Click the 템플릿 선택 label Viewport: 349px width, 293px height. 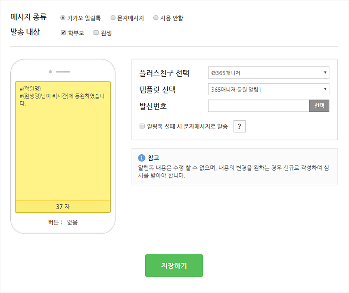pos(158,90)
